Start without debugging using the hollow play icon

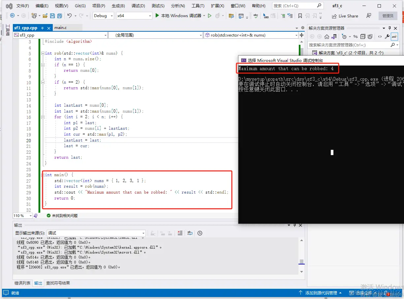[209, 15]
